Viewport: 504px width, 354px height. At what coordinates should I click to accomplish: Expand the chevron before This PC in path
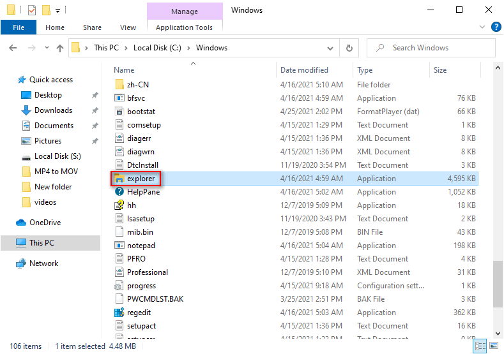(86, 48)
